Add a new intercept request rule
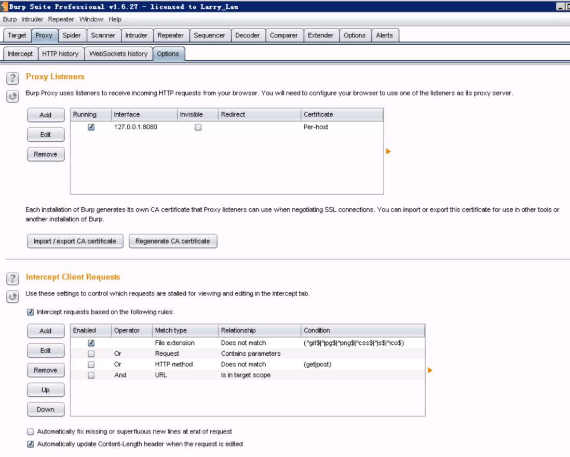Viewport: 570px width, 457px height. point(46,331)
